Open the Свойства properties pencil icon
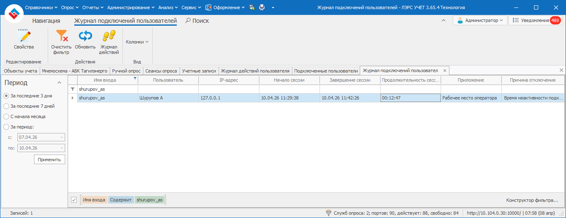 click(x=24, y=36)
